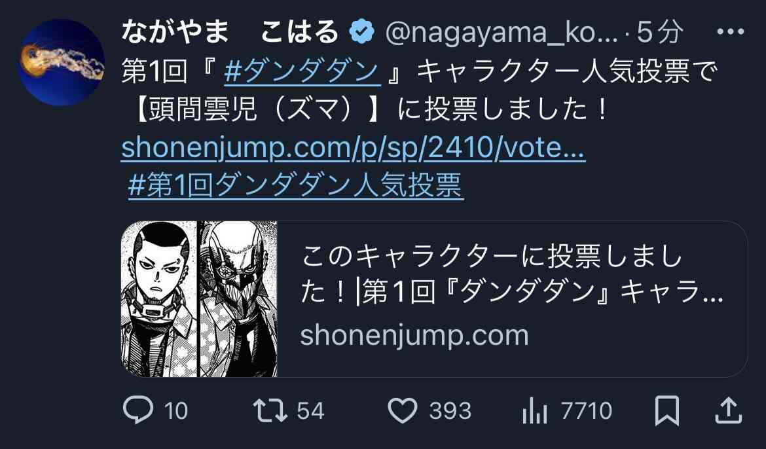Like the tweet with the heart icon

(x=403, y=410)
